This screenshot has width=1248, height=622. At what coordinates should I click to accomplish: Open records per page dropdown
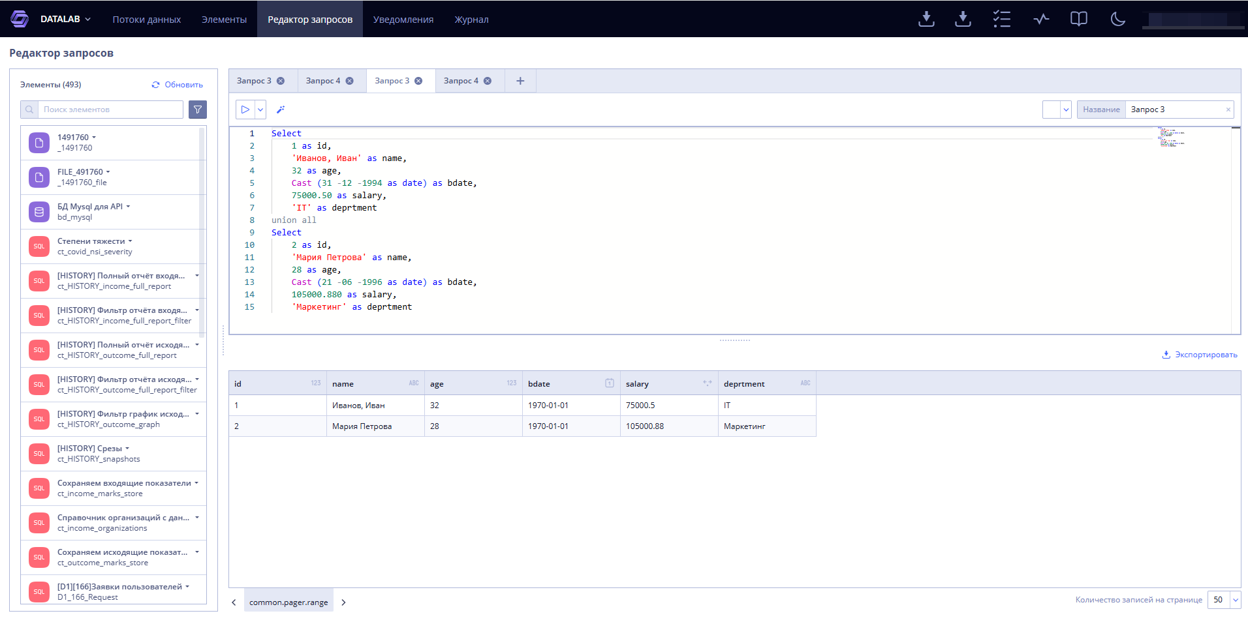point(1235,600)
